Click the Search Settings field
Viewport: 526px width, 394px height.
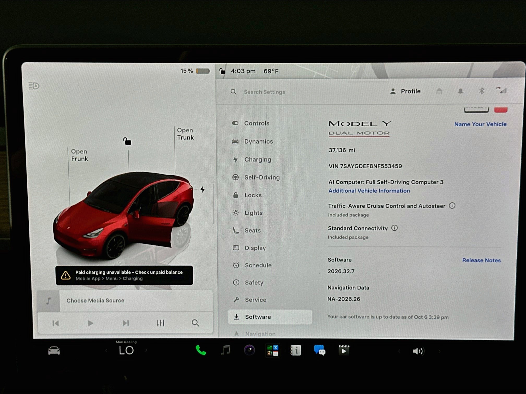264,92
